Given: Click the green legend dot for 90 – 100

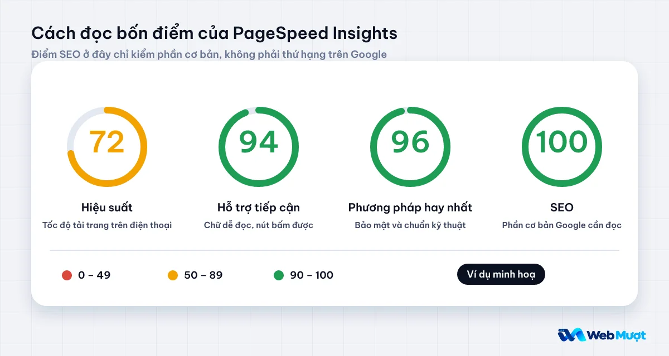Looking at the screenshot, I should click(279, 275).
